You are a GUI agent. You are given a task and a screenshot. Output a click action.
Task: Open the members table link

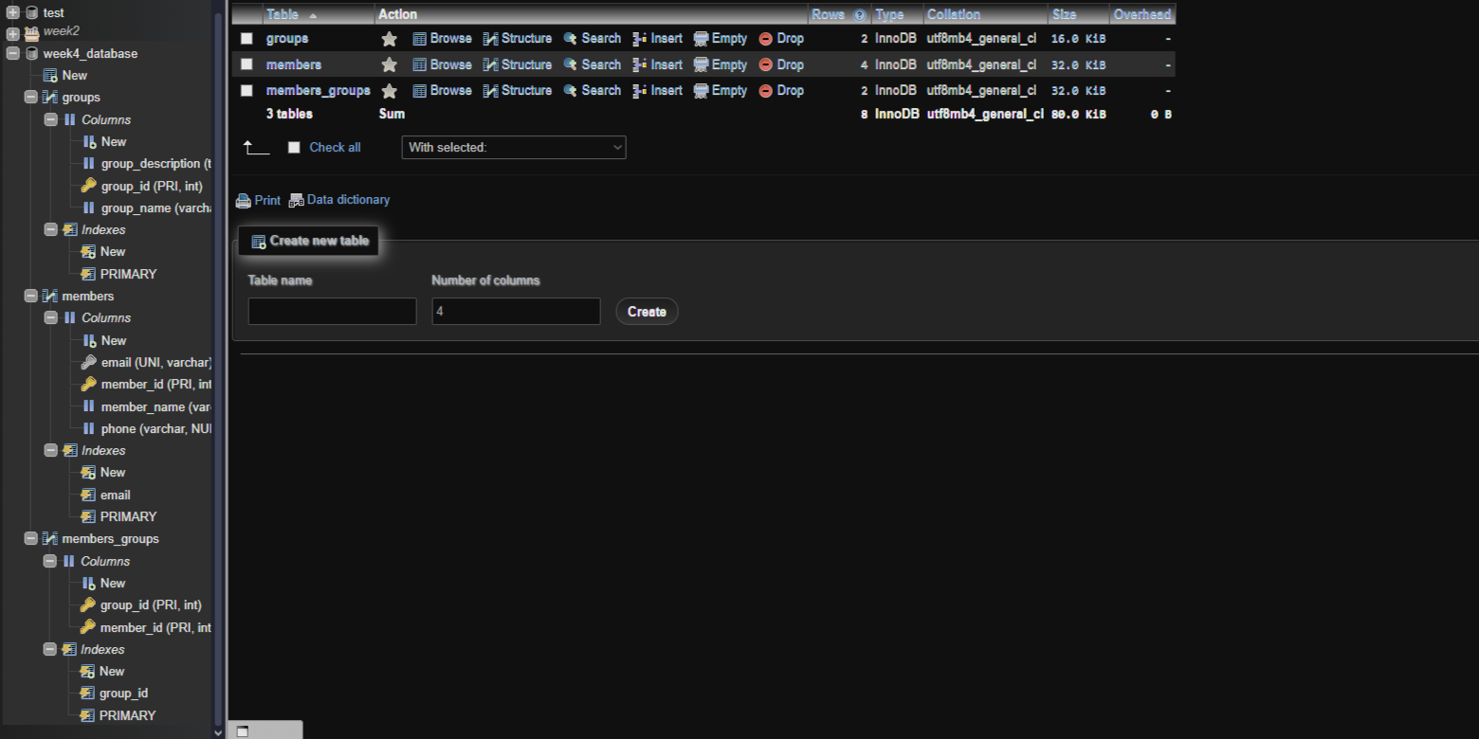[294, 64]
